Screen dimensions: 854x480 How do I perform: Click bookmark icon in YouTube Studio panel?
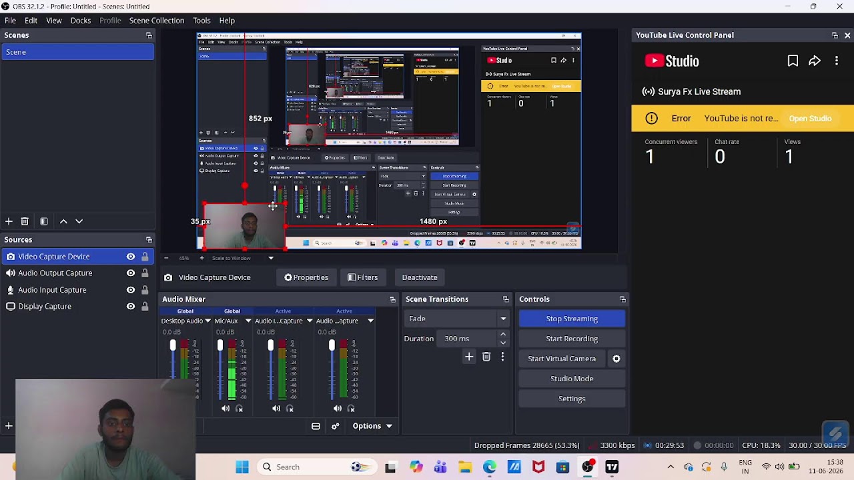click(x=793, y=61)
